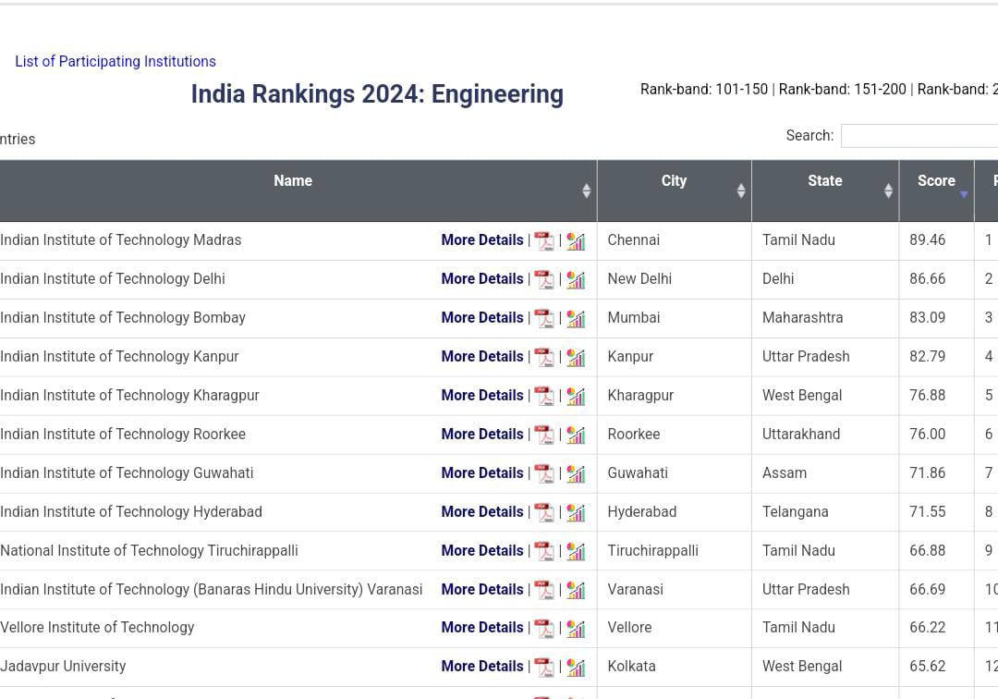Click More Details for NIT Tiruchirappalli
This screenshot has width=998, height=699.
pyautogui.click(x=481, y=551)
